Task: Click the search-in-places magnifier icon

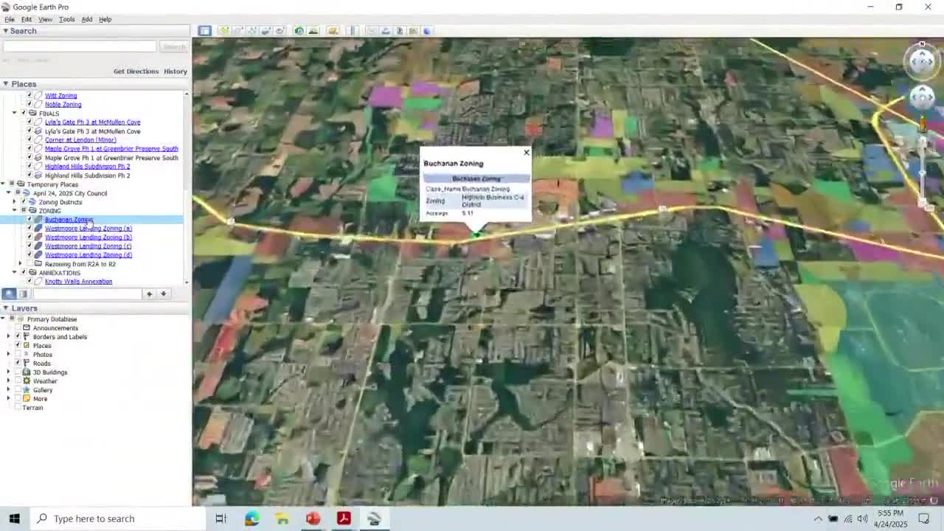Action: click(x=10, y=294)
